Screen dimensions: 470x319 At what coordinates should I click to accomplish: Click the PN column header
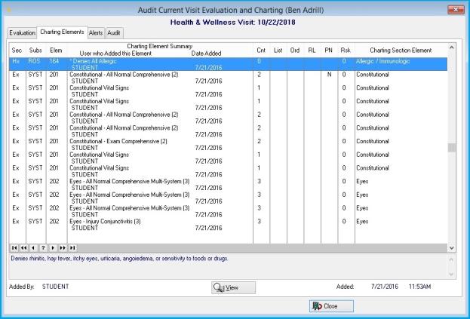(x=328, y=51)
